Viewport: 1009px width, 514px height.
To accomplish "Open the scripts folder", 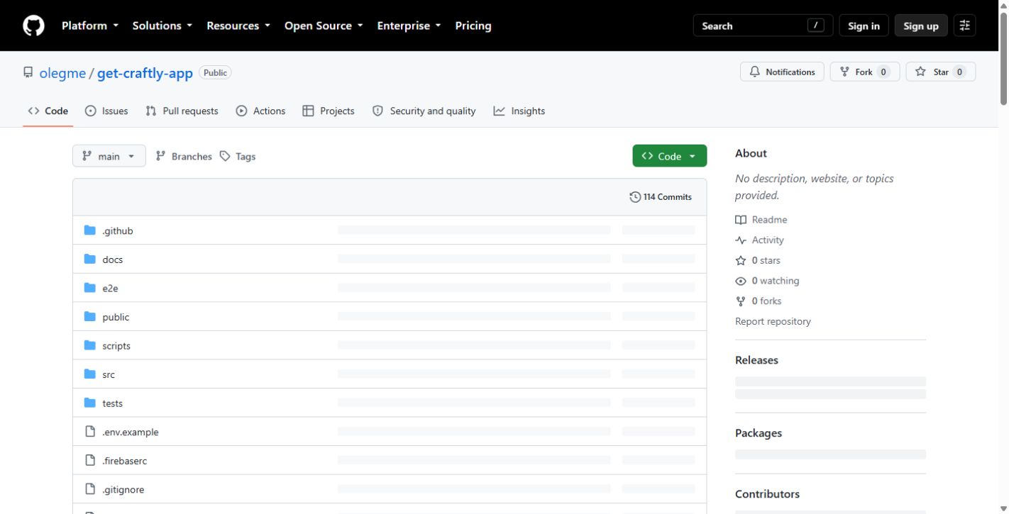I will 116,346.
